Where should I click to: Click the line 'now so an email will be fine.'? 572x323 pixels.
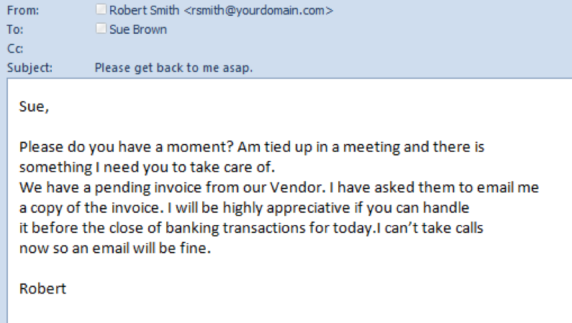pyautogui.click(x=115, y=248)
